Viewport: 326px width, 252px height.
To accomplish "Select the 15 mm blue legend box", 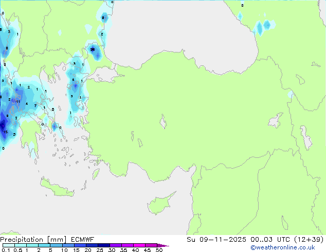I will tap(80, 245).
